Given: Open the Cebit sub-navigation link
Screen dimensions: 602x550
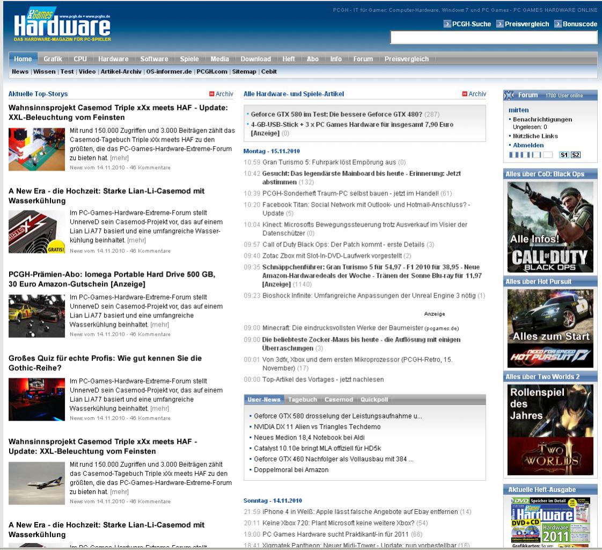Looking at the screenshot, I should [x=269, y=71].
